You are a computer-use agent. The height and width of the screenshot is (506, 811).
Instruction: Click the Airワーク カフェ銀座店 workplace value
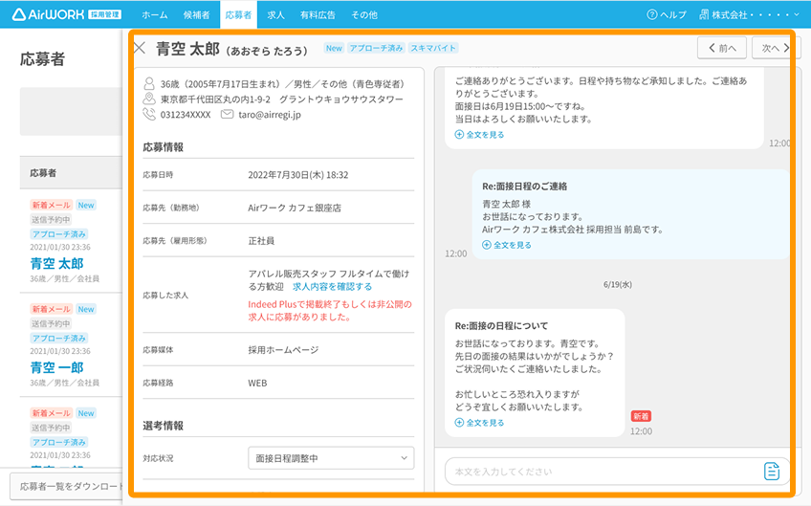click(295, 208)
